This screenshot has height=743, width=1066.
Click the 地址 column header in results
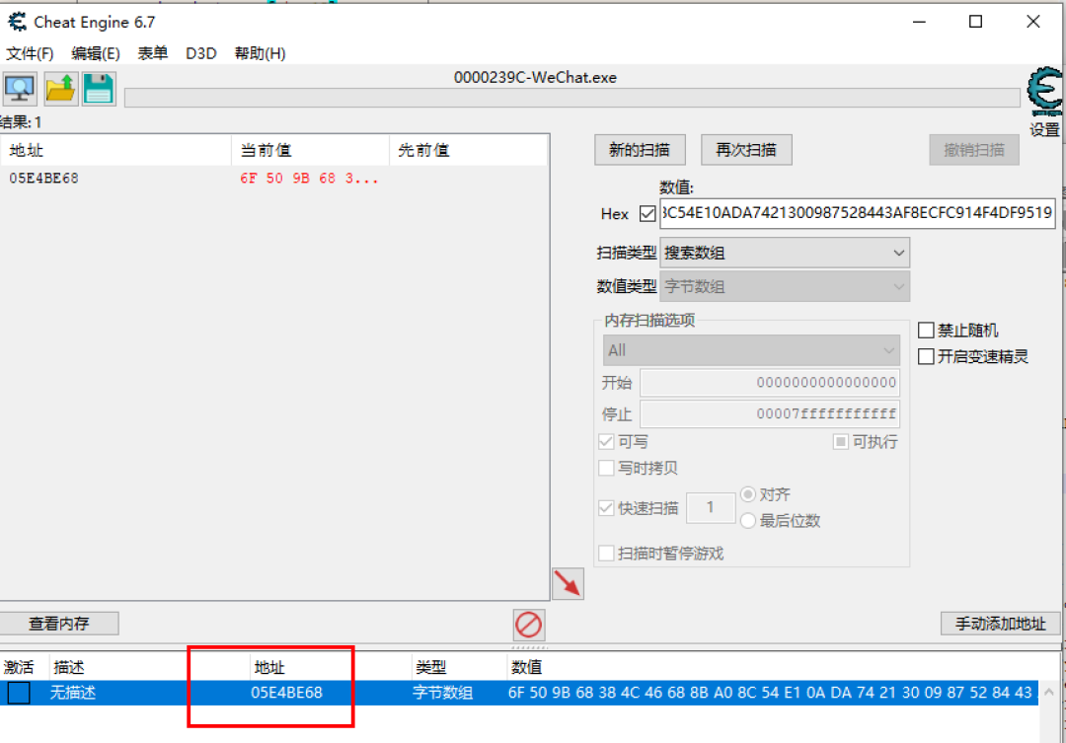[x=116, y=150]
